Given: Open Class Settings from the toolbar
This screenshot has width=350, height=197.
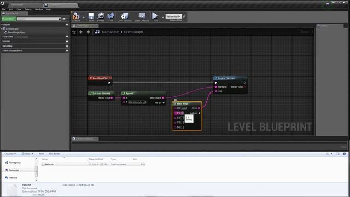Looking at the screenshot, I should point(125,16).
